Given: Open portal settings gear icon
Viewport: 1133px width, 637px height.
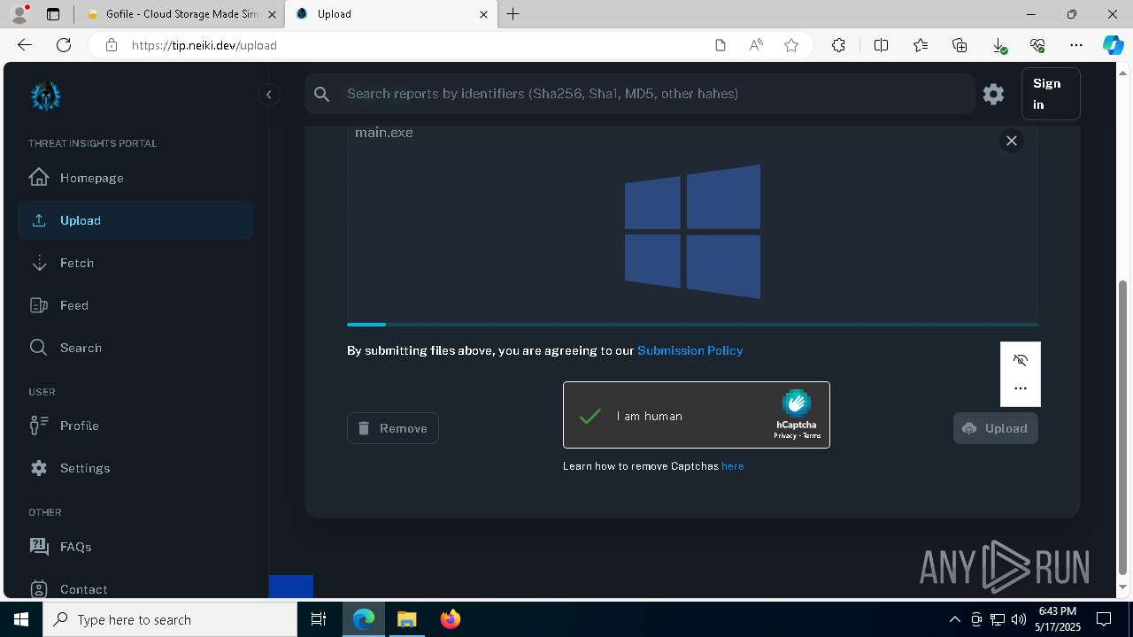Looking at the screenshot, I should click(x=993, y=94).
